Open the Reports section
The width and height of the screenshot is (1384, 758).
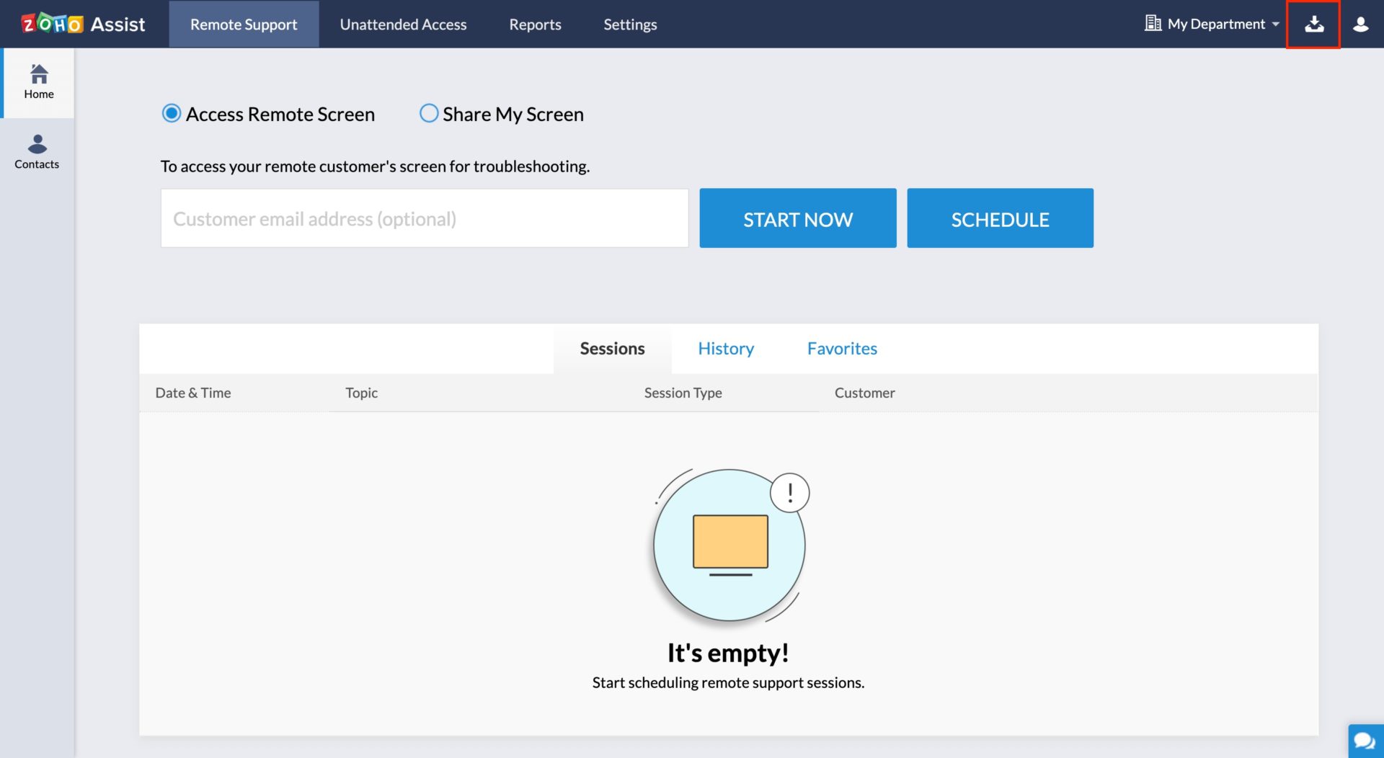pyautogui.click(x=535, y=24)
